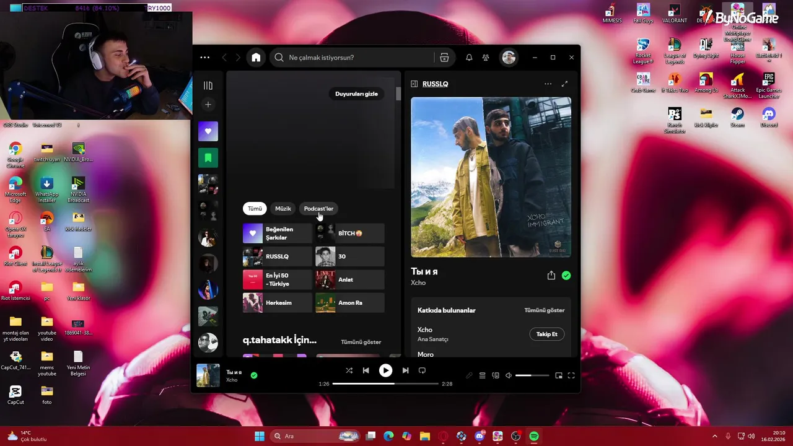Screen dimensions: 793x446
Task: Open the Spotify three-dot menu
Action: point(205,58)
